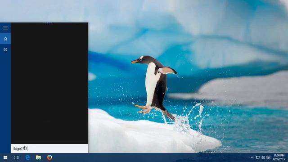
Task: Open the volume control tray icon
Action: pyautogui.click(x=263, y=157)
